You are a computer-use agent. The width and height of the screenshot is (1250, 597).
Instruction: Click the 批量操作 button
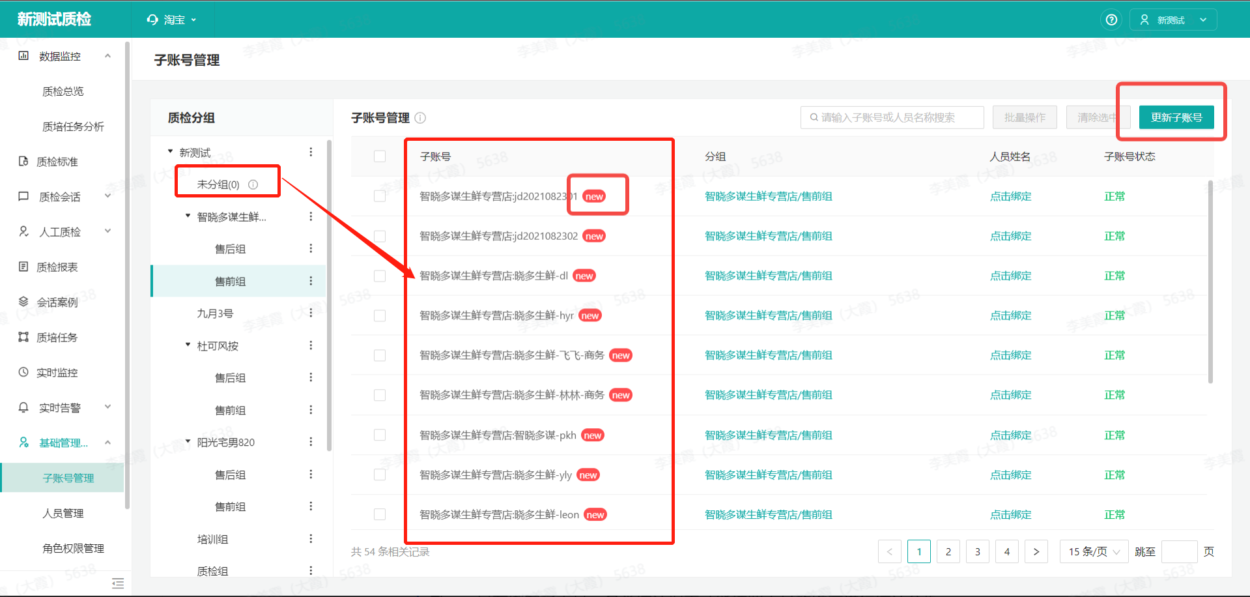(x=1025, y=117)
